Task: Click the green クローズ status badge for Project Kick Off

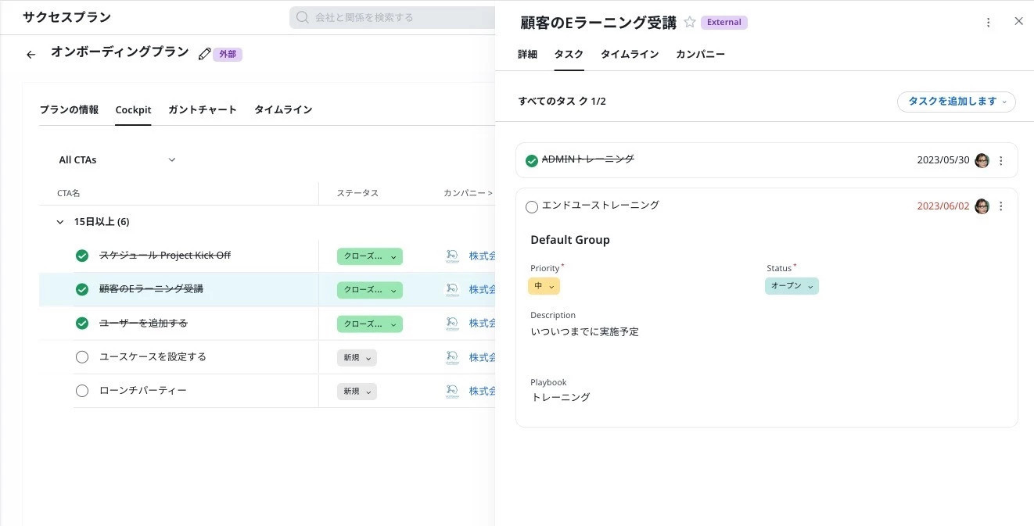Action: point(369,256)
